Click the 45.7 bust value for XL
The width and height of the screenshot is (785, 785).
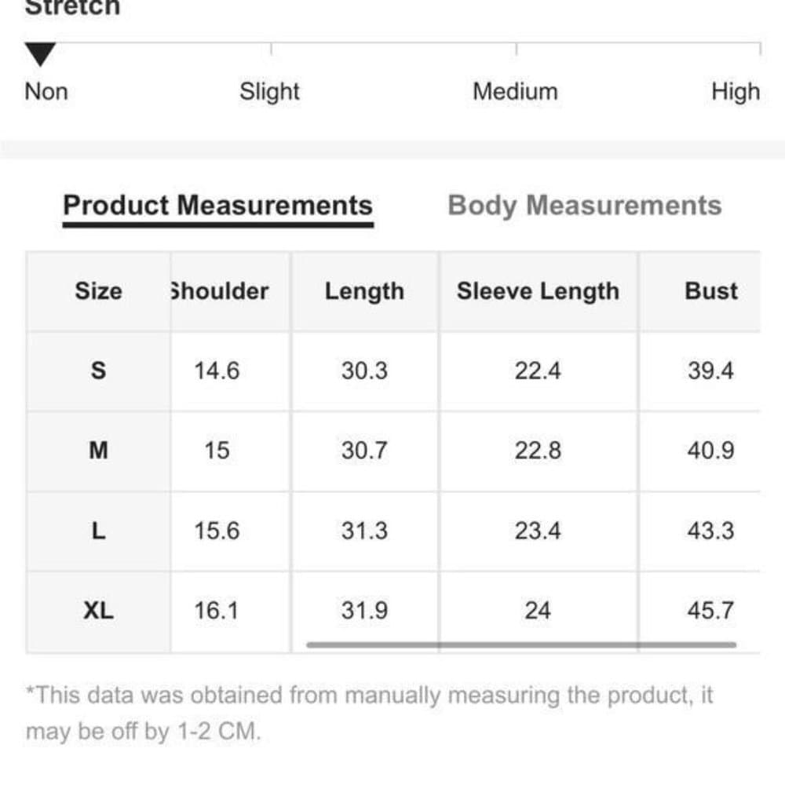(710, 611)
